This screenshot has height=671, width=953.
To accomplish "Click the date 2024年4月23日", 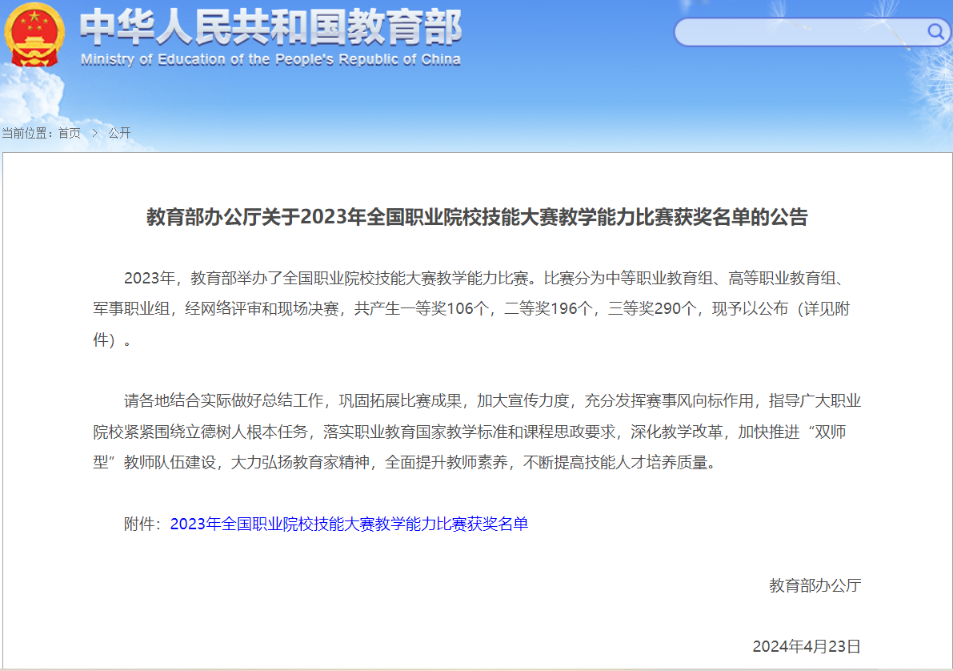I will click(x=807, y=645).
